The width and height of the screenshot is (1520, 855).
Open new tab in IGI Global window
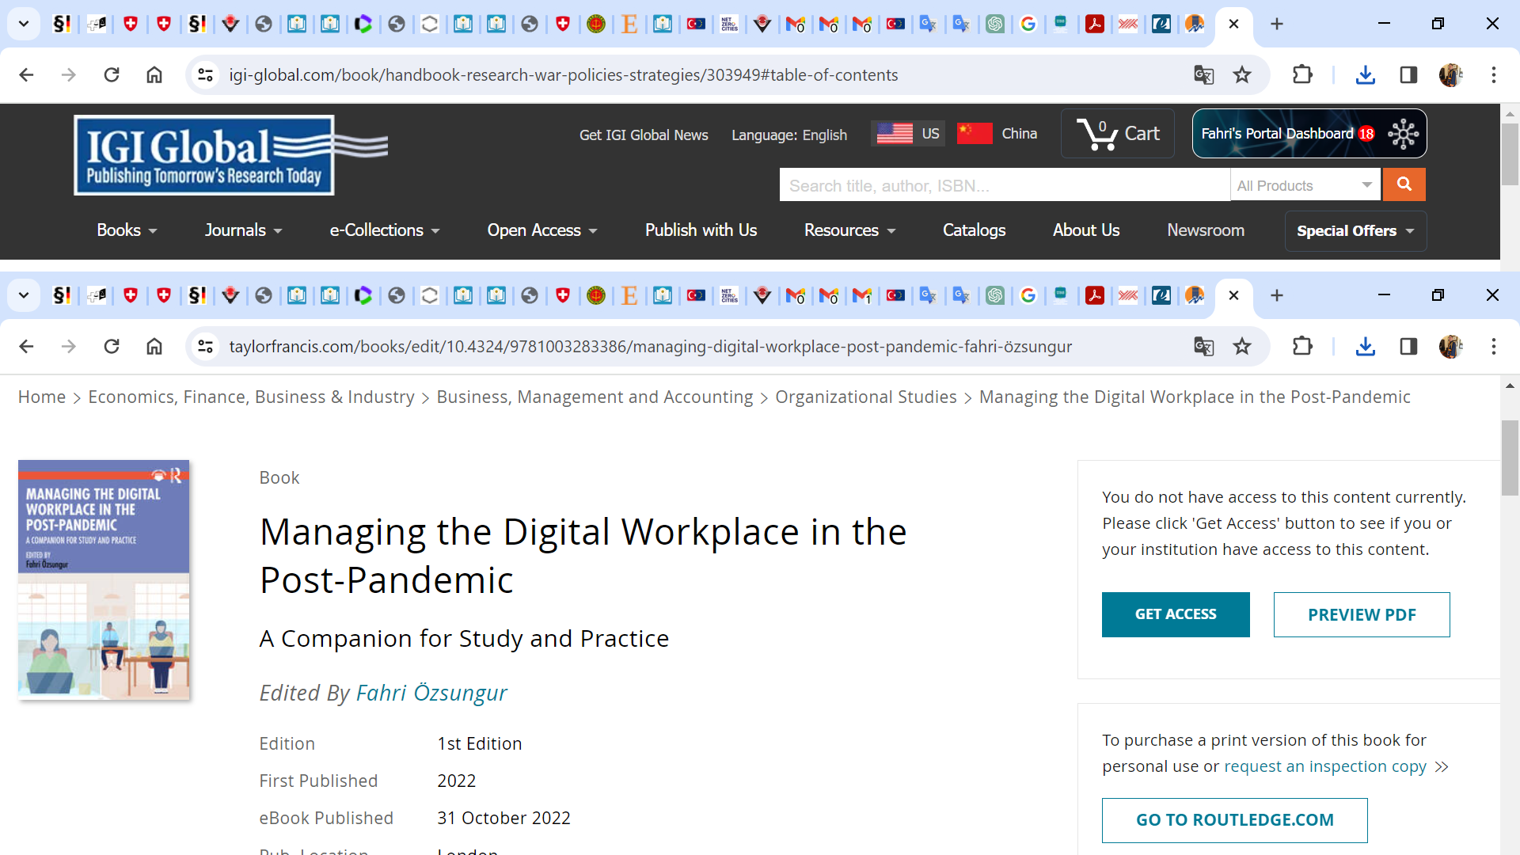click(x=1277, y=24)
